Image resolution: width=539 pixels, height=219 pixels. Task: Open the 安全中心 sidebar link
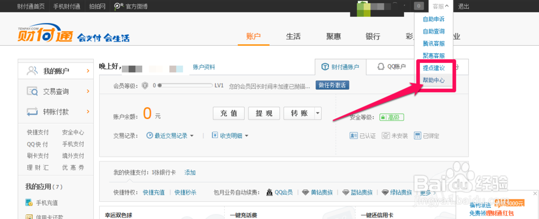[73, 132]
